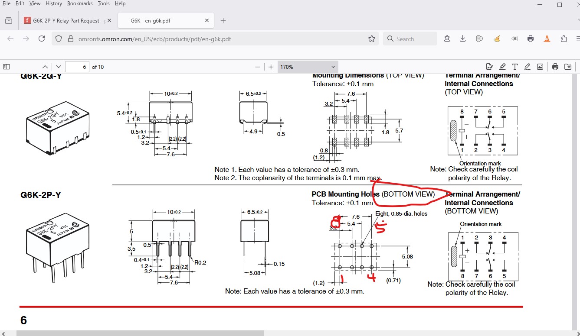Open the extensions puzzle-piece menu
Screen dimensions: 580x336
tap(564, 39)
